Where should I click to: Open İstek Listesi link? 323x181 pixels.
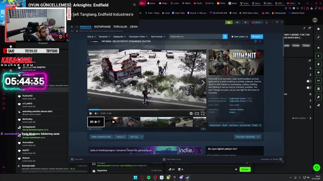pos(239,37)
